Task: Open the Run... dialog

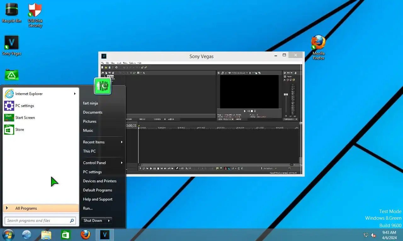Action: (x=88, y=208)
